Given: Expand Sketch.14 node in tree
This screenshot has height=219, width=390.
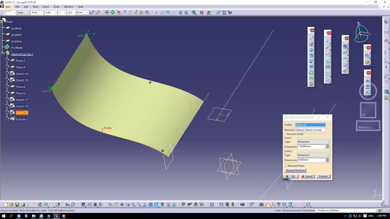Looking at the screenshot, I should pos(7,74).
